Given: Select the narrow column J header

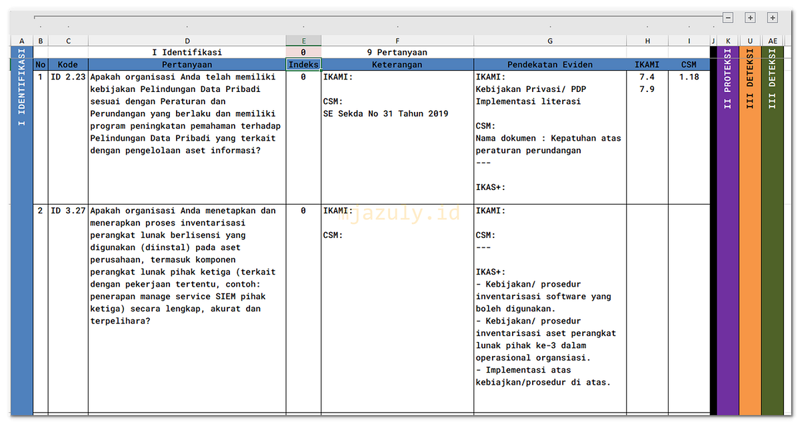Looking at the screenshot, I should [713, 41].
